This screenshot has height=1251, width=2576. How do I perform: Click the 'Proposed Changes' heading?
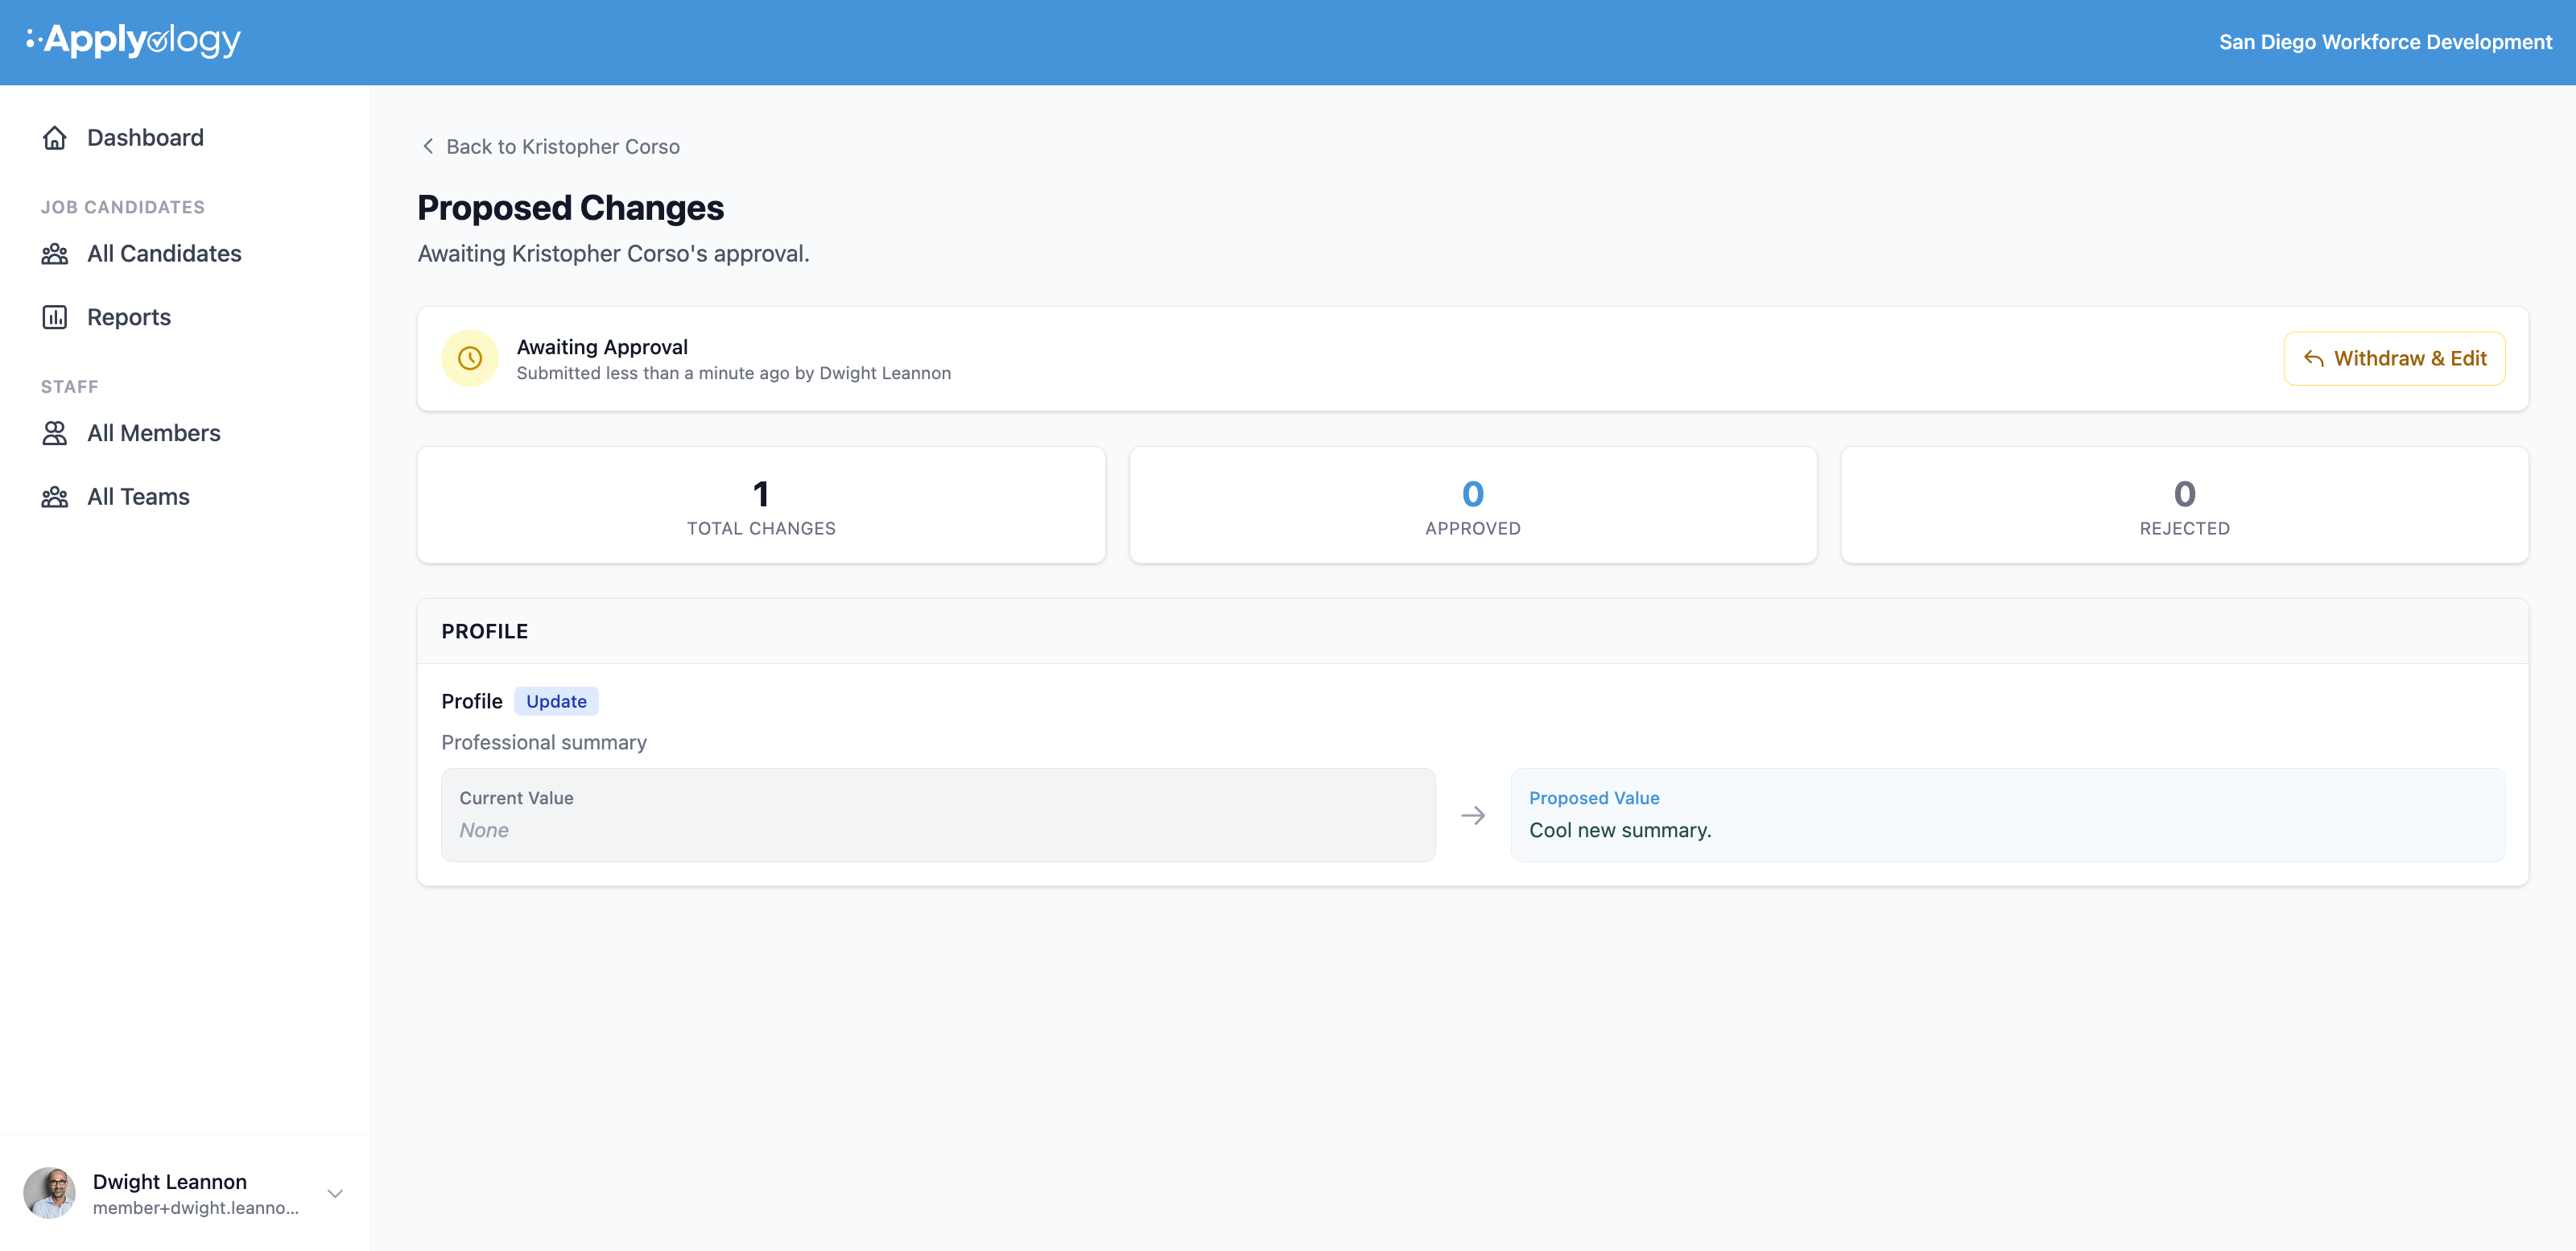click(571, 208)
